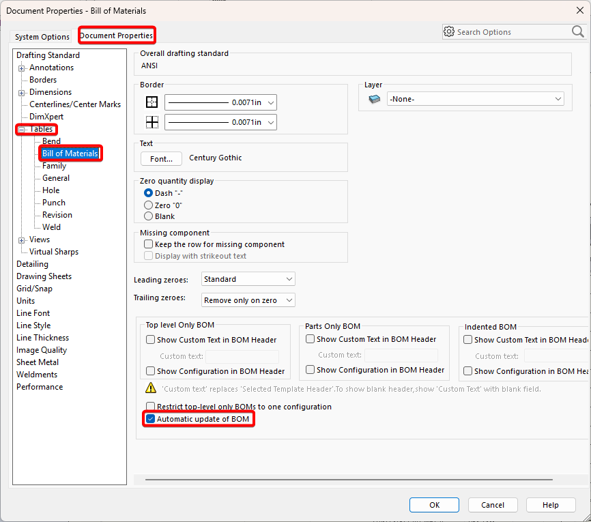Collapse the Tables tree node

pos(21,129)
